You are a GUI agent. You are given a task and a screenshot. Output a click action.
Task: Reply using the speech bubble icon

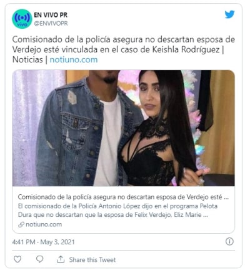click(39, 259)
